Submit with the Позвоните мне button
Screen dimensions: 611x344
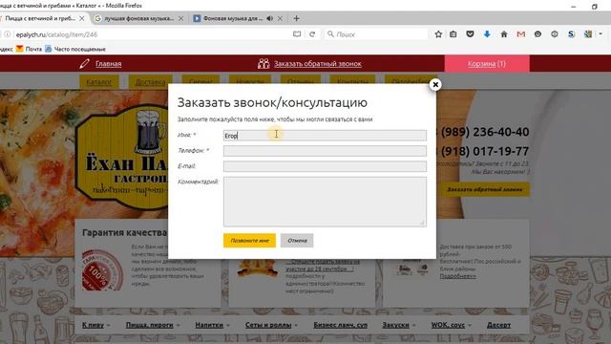[249, 241]
